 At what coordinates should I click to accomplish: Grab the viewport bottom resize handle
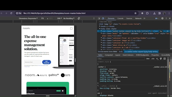coord(48,96)
